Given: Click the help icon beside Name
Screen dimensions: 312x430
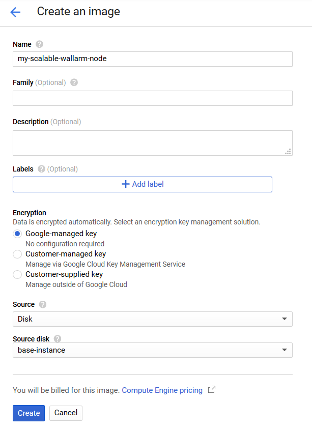Looking at the screenshot, I should (x=40, y=44).
